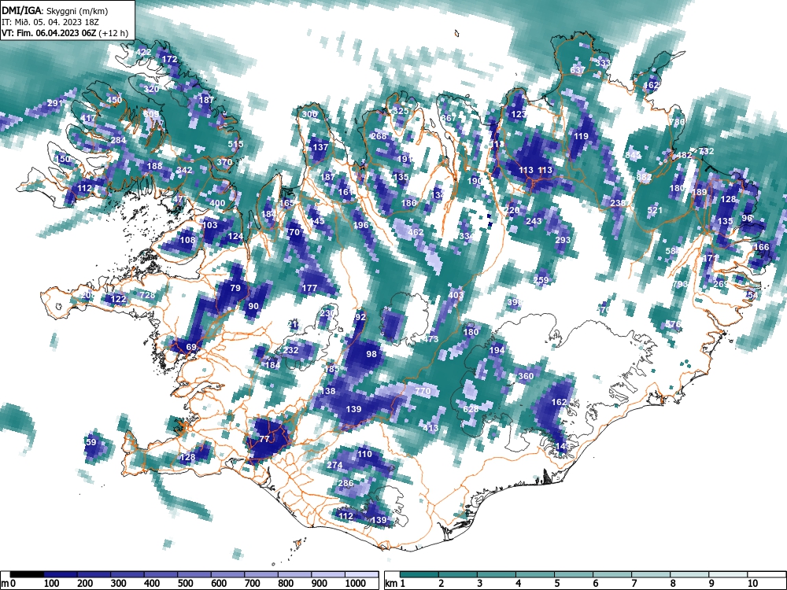Click the visibility value 300 on the map
Screen dimensions: 787x590
coord(309,114)
